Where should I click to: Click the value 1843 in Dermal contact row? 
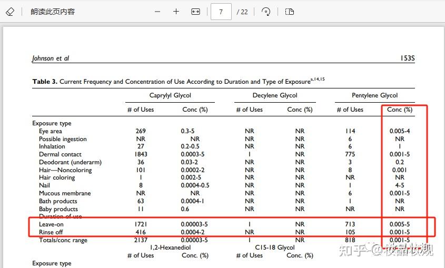(141, 154)
